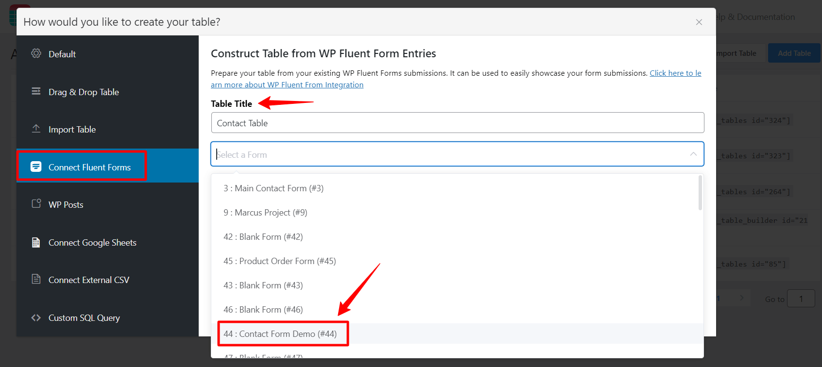Open the Drag & Drop Table option
This screenshot has width=822, height=367.
pyautogui.click(x=84, y=92)
